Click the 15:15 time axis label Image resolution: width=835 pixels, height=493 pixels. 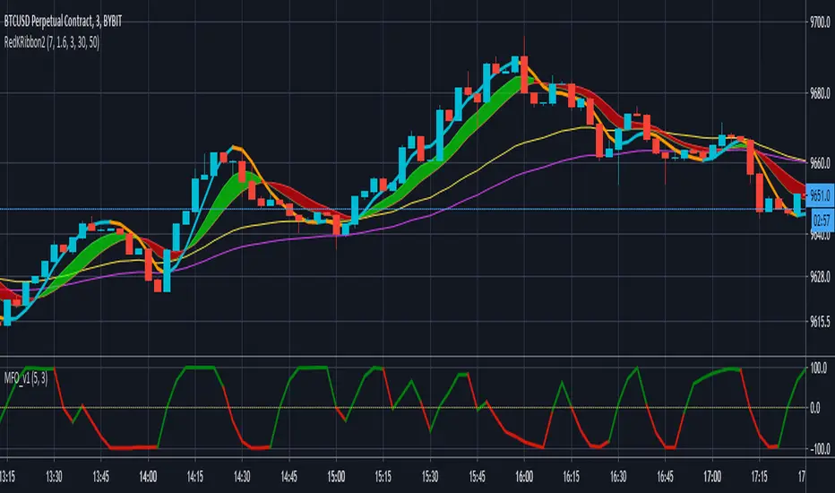383,477
